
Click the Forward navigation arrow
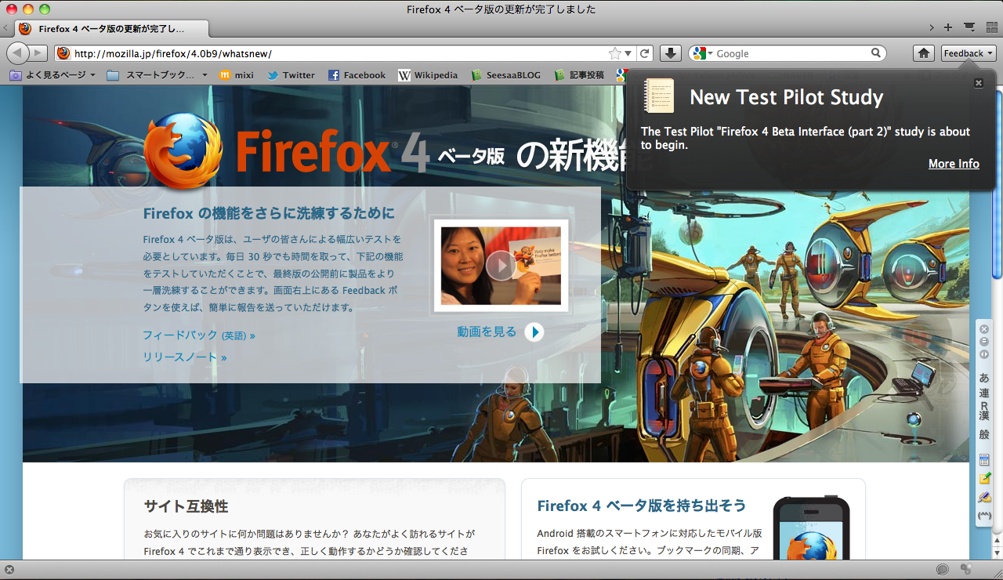click(38, 53)
